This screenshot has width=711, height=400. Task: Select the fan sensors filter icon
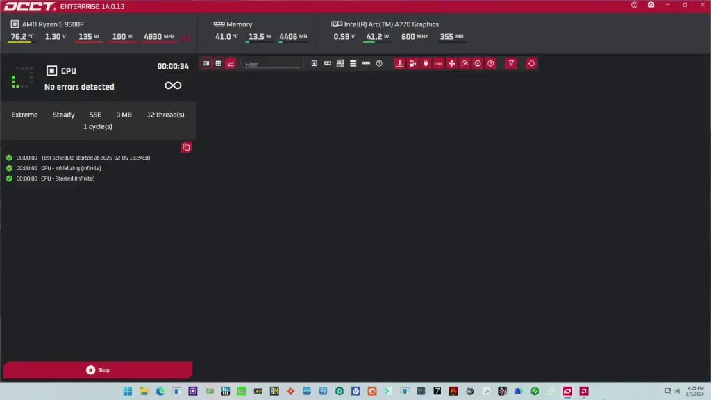[451, 63]
